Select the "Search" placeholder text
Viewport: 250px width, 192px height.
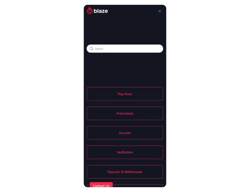(99, 49)
